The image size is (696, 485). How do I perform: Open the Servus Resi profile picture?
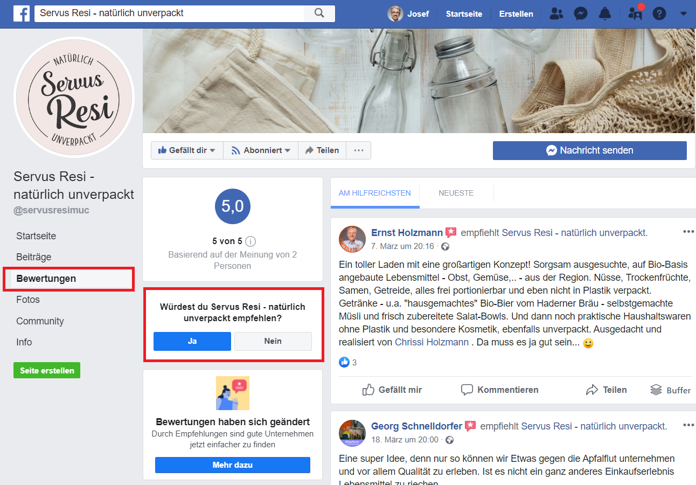(74, 97)
